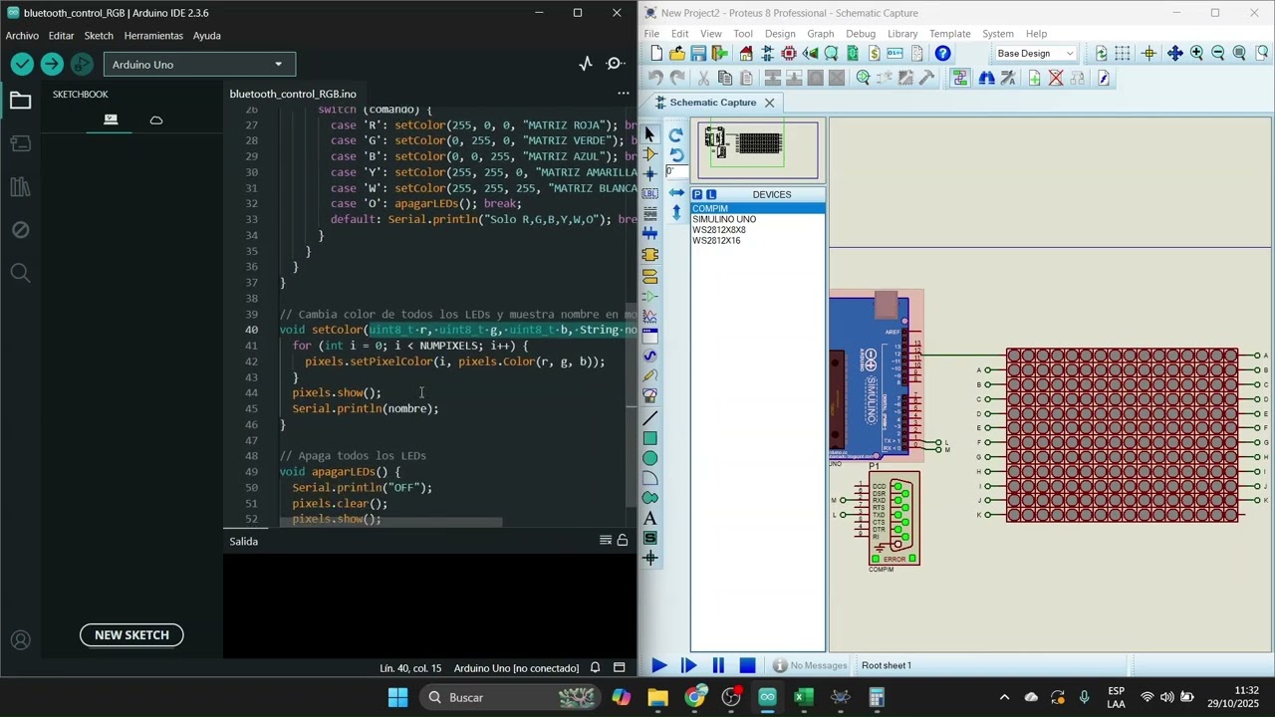This screenshot has width=1275, height=717.
Task: Open the Debug menu in Proteus
Action: [861, 34]
